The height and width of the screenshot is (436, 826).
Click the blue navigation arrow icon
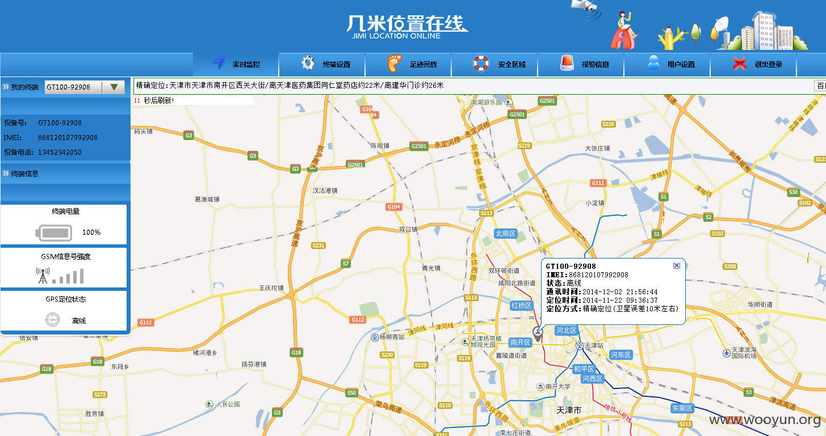coord(219,63)
